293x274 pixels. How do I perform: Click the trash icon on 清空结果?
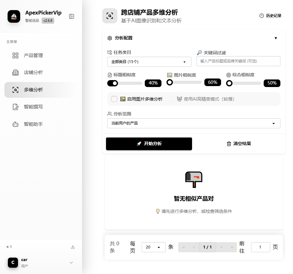coord(229,144)
